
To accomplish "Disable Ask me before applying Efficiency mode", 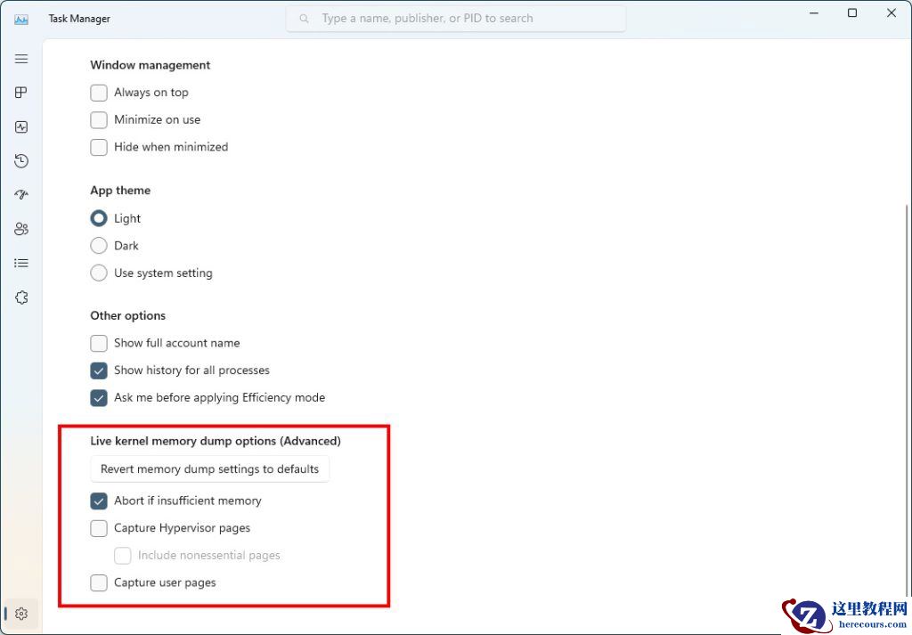I will (x=99, y=397).
